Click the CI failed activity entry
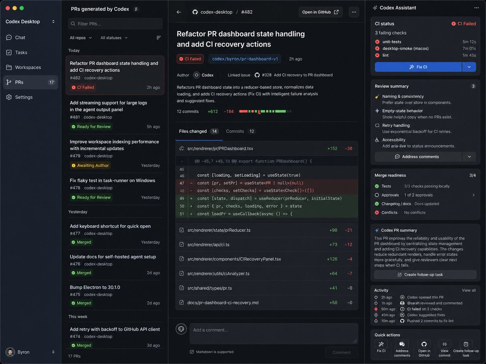The width and height of the screenshot is (486, 364). [x=425, y=309]
